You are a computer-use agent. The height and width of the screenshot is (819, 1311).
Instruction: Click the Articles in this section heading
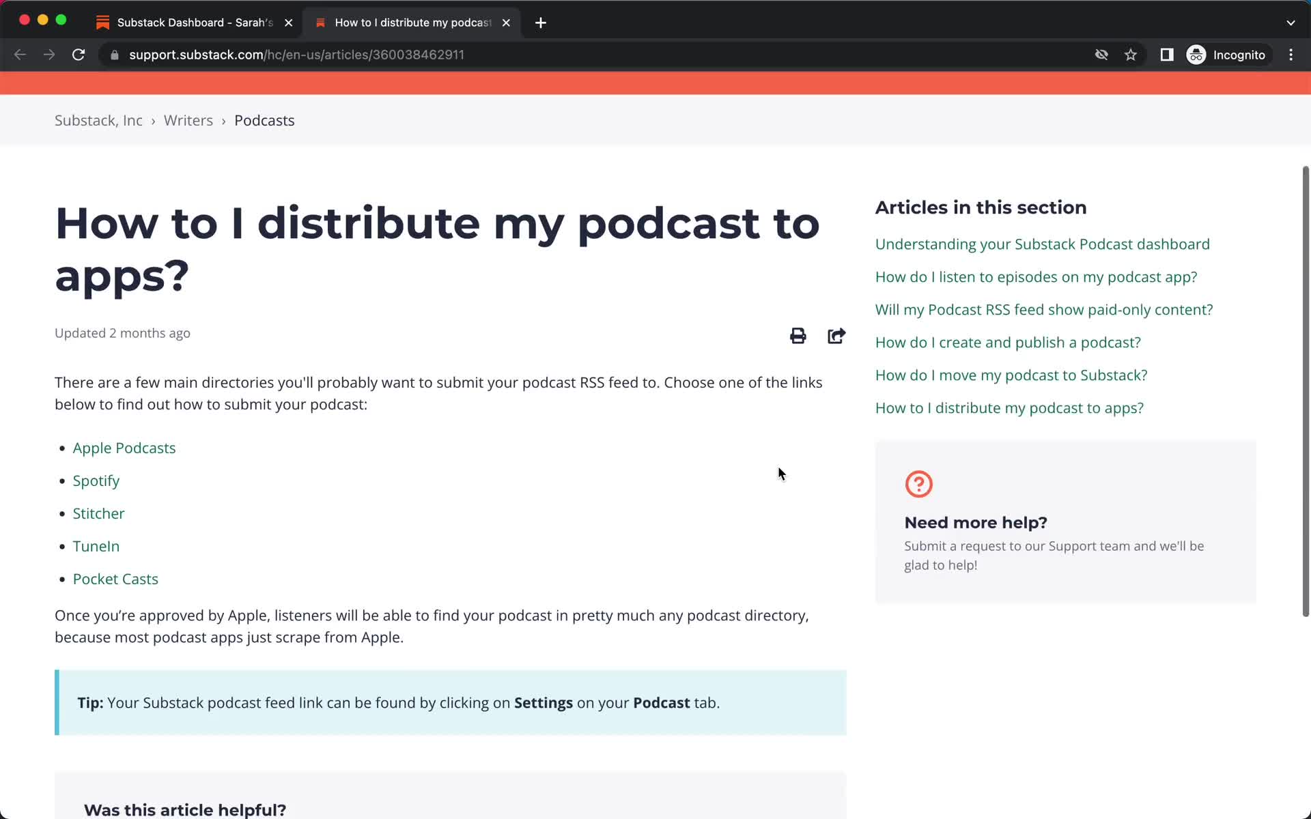[x=981, y=207]
